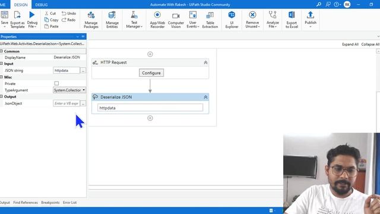Collapse the Deserialize JSON activity

coord(205,97)
